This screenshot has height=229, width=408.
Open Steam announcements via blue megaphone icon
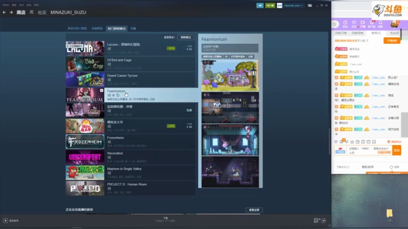[260, 6]
